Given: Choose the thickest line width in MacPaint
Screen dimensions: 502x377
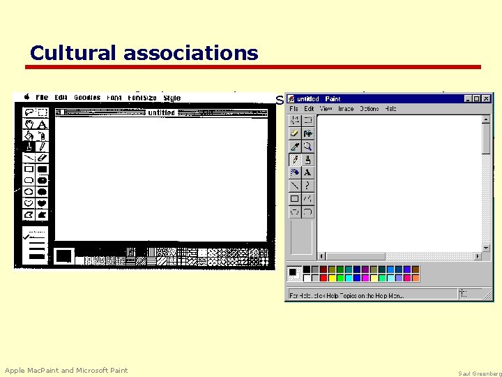Looking at the screenshot, I should point(37,256).
